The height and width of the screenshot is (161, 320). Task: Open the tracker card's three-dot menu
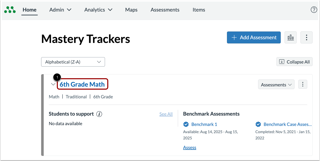click(303, 84)
